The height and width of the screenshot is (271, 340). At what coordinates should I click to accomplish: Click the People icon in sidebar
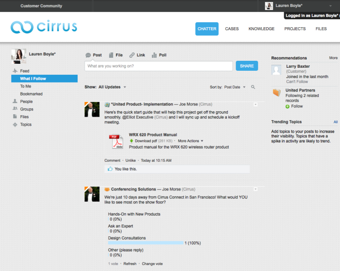(x=15, y=101)
